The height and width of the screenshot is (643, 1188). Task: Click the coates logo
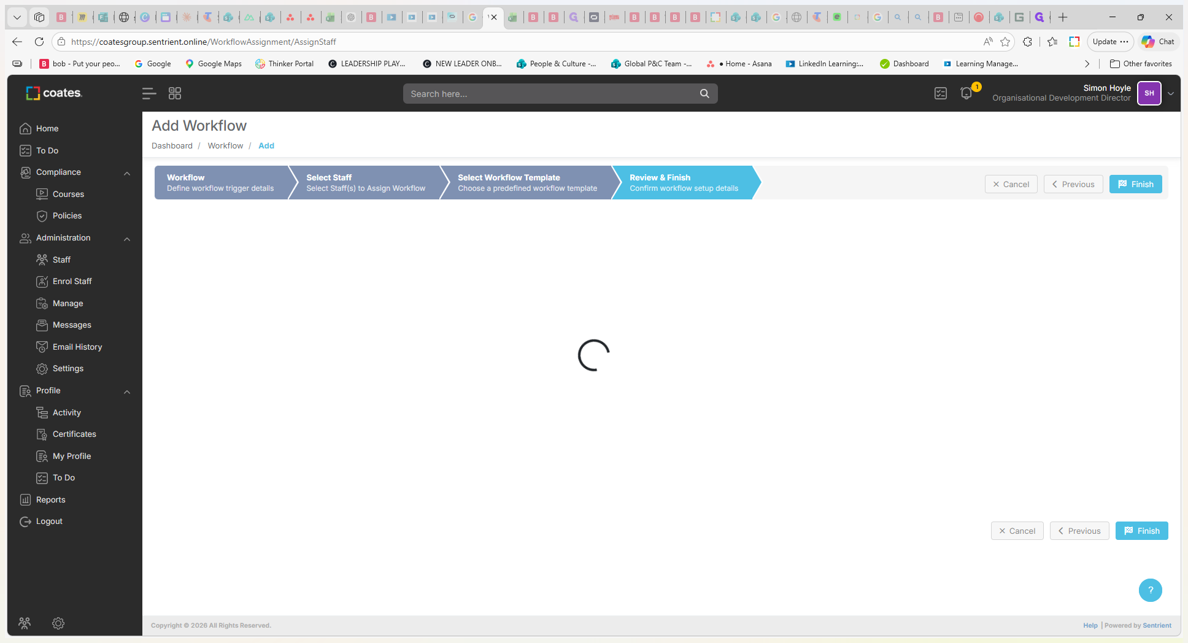[54, 93]
